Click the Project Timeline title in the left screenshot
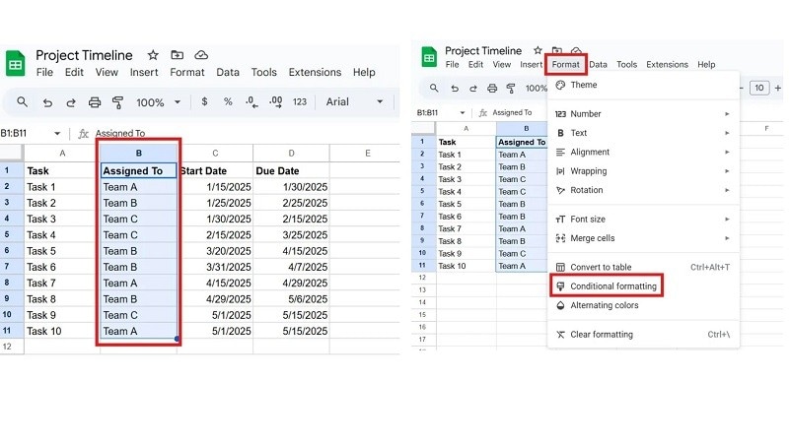The image size is (789, 443). point(84,55)
